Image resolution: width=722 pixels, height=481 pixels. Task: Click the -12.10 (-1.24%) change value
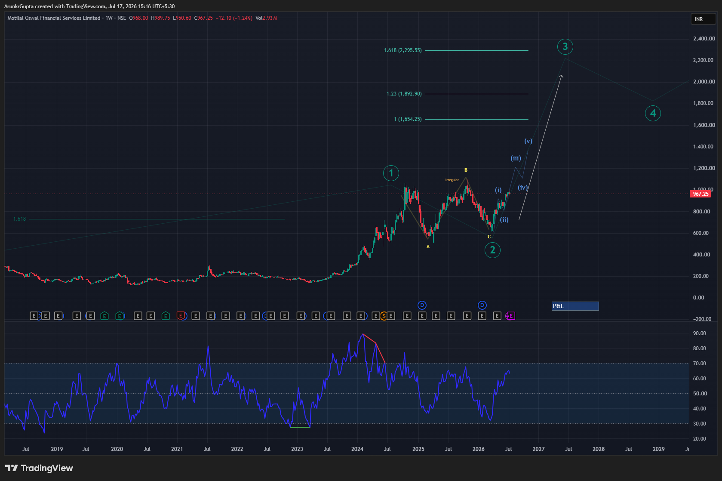(234, 18)
